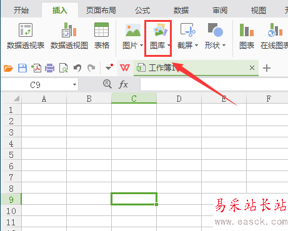Select column B header

89,99
